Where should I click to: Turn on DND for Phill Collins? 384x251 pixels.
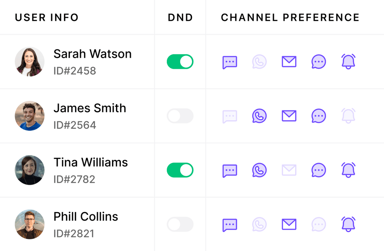point(180,224)
